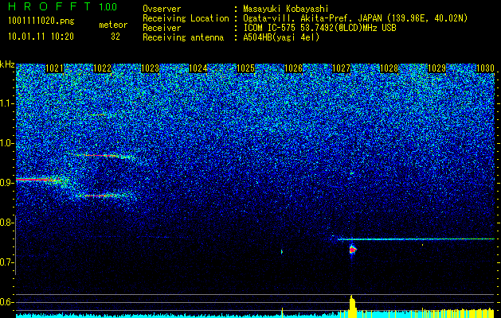The height and width of the screenshot is (318, 501).
Task: Click the 0.7 frequency axis label
Action: [6, 262]
